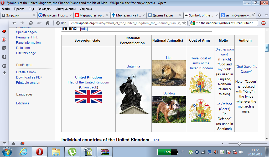Open the Opera Unite notification icon
Screen dimensions: 269x157
22,143
